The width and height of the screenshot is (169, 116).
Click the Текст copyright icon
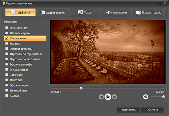pos(80,12)
